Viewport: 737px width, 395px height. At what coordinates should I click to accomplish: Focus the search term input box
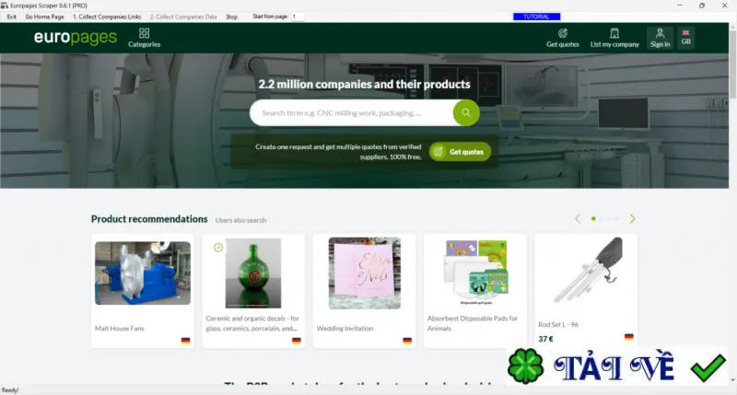[x=353, y=112]
